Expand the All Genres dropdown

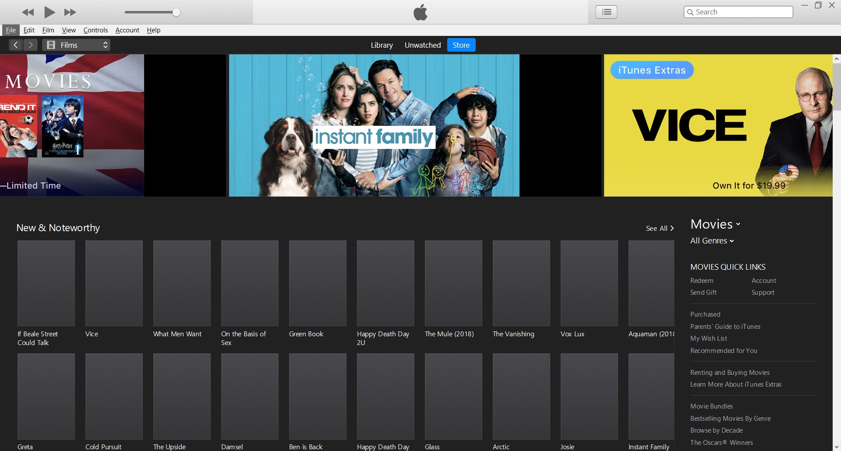(712, 241)
